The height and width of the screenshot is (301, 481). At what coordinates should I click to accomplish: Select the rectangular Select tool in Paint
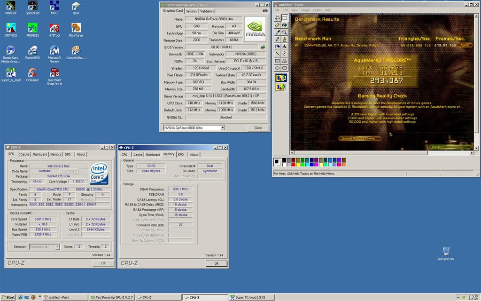tap(285, 18)
